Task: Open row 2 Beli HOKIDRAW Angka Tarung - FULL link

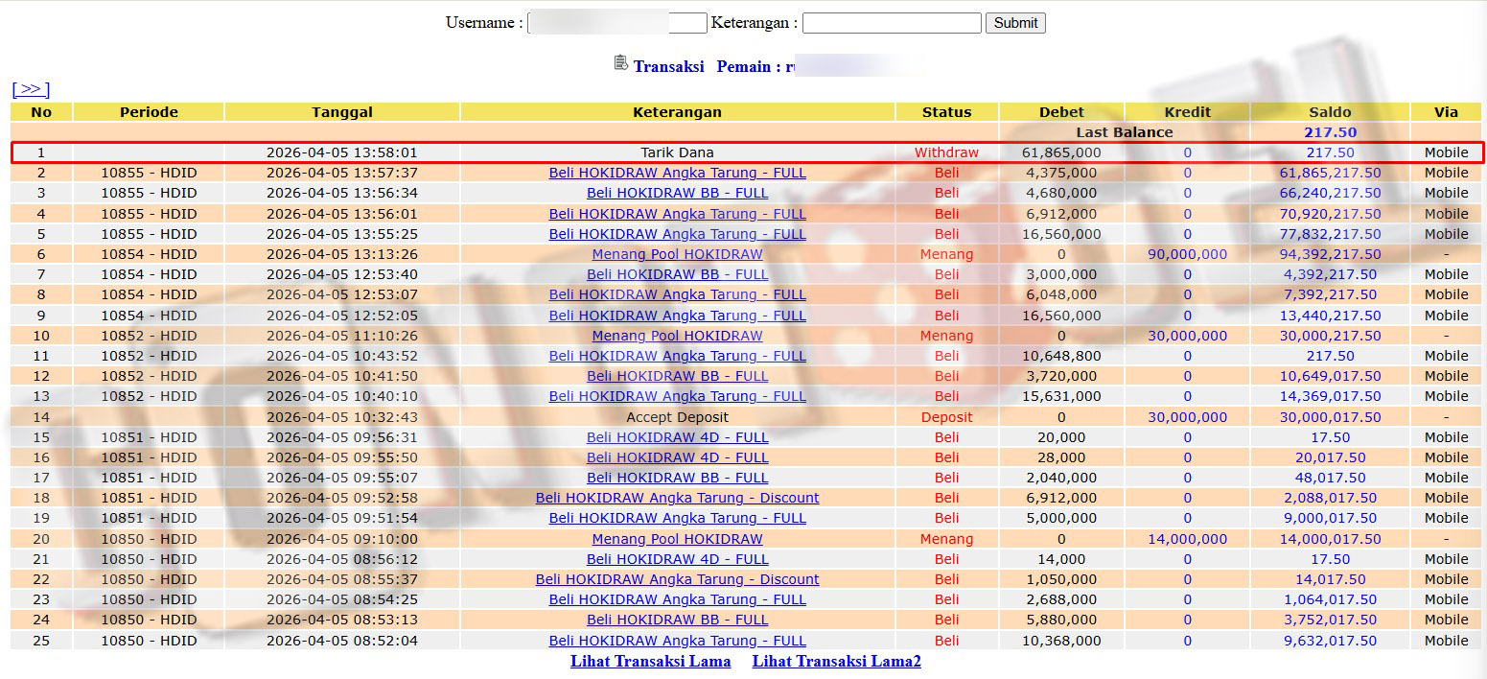Action: 677,173
